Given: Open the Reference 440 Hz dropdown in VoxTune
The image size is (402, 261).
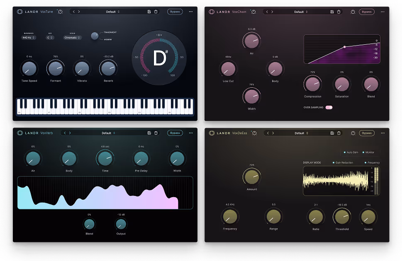Looking at the screenshot, I should pos(29,38).
